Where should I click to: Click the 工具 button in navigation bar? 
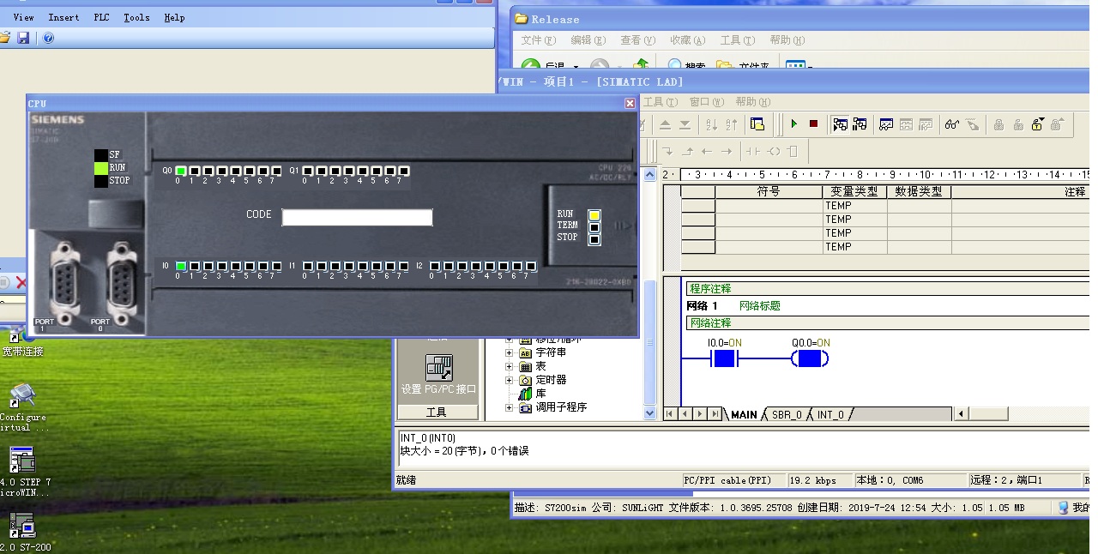(437, 412)
